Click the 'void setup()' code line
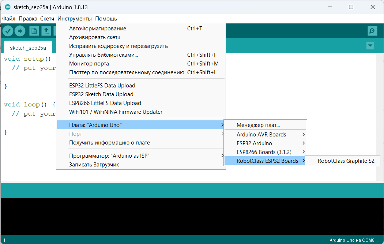 (x=27, y=59)
